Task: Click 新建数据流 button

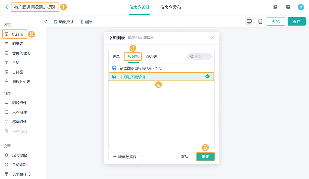Action: [x=125, y=157]
